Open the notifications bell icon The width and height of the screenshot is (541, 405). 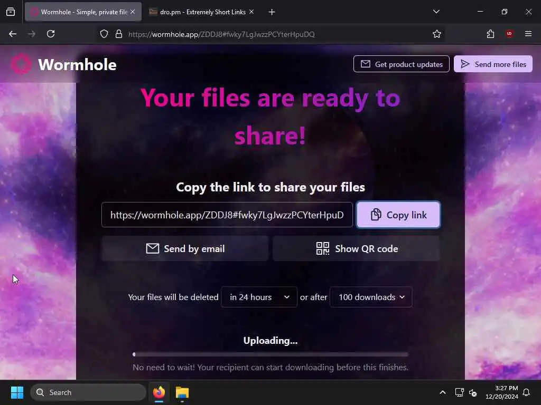point(527,392)
